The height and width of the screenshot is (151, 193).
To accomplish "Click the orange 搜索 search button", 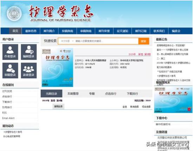I will point(144,41).
